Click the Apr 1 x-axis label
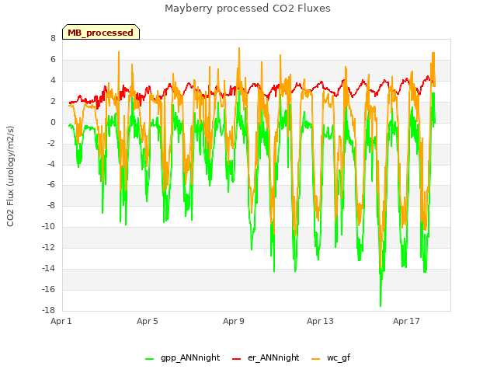This screenshot has width=497, height=373. click(x=61, y=321)
